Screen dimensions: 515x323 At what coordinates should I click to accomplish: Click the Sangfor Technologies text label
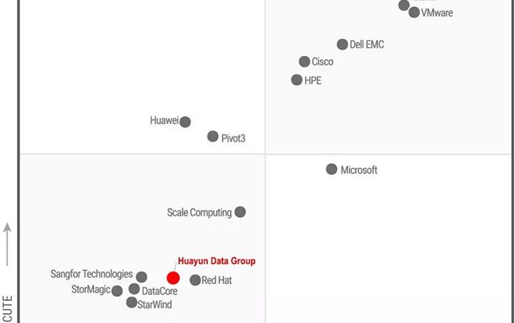(92, 274)
